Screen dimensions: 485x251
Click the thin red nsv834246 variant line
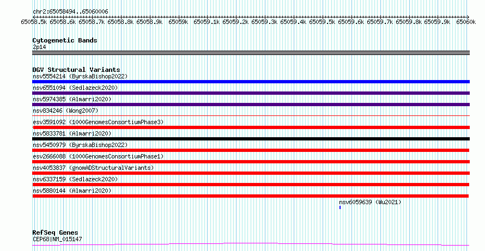point(251,116)
